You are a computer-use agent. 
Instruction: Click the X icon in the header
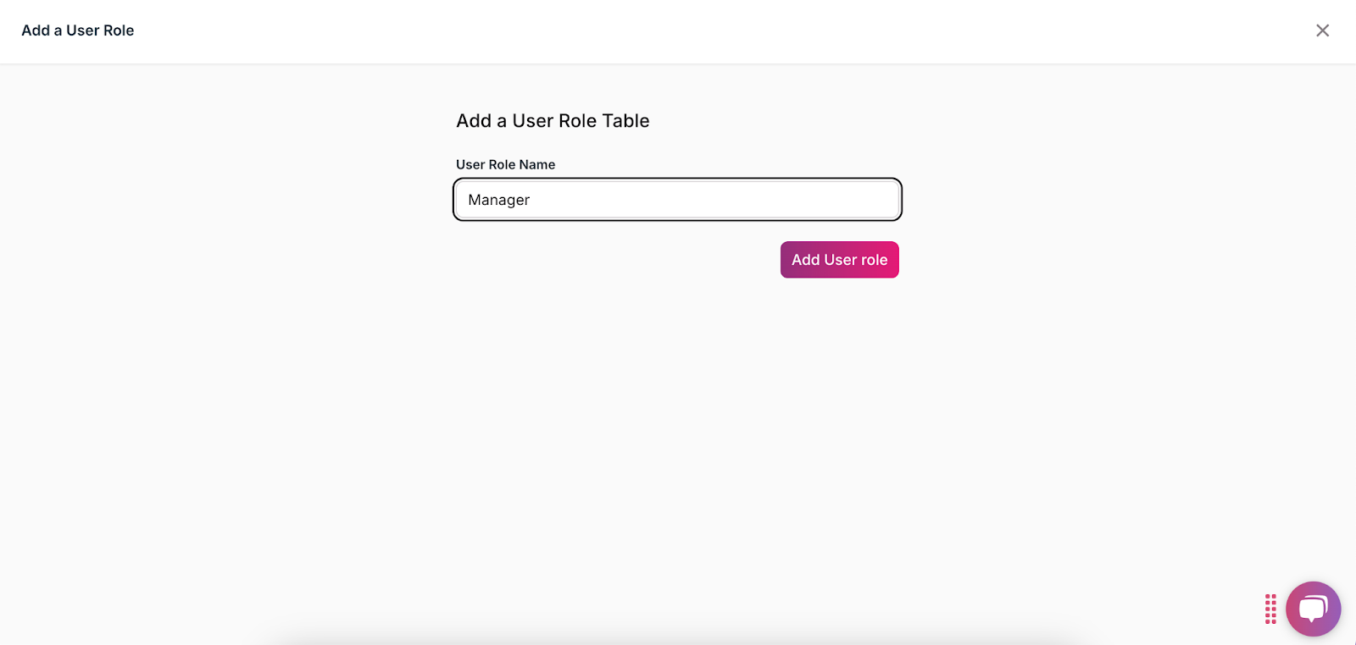pos(1322,30)
